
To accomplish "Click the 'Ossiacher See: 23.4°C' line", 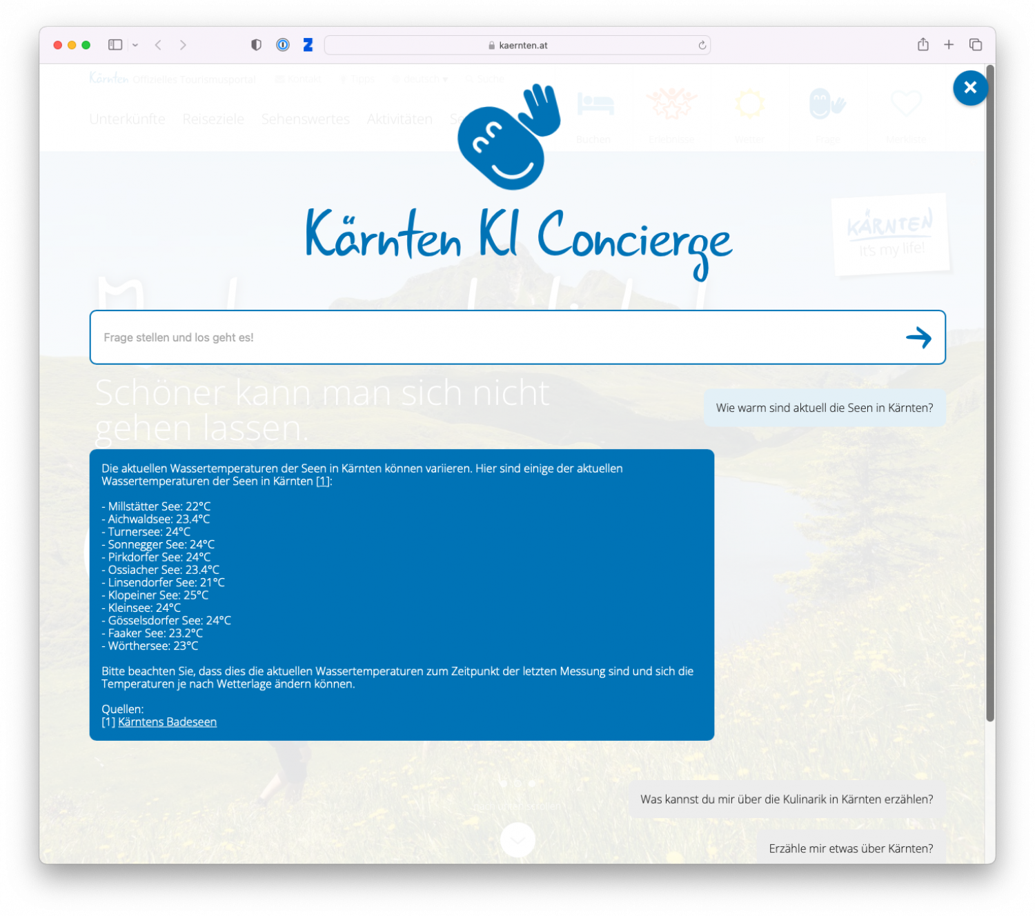I will pos(161,570).
